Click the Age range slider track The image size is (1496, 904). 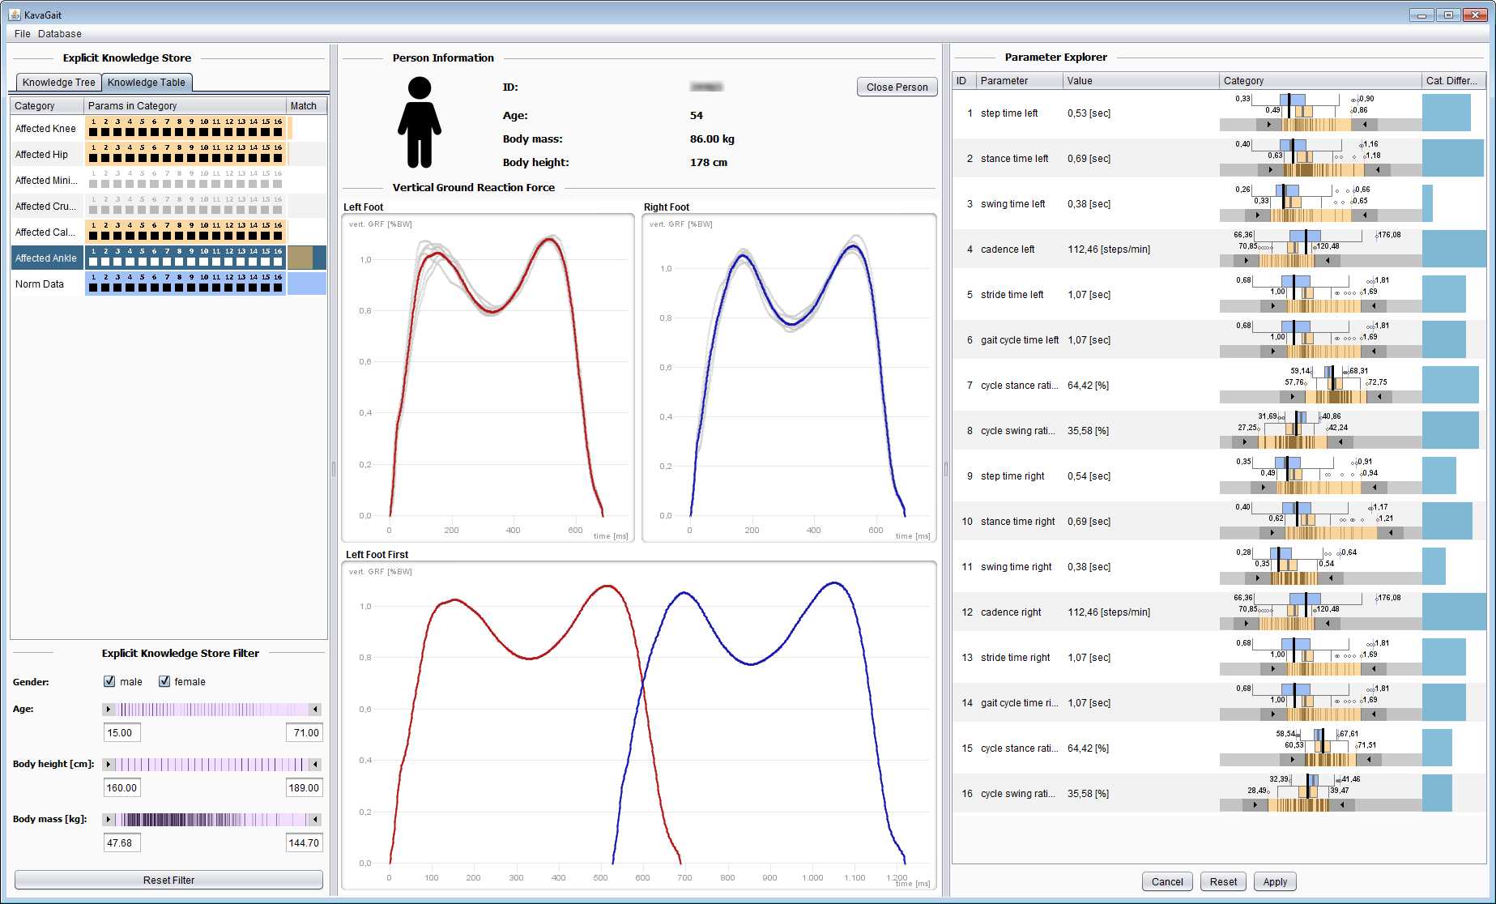click(211, 710)
